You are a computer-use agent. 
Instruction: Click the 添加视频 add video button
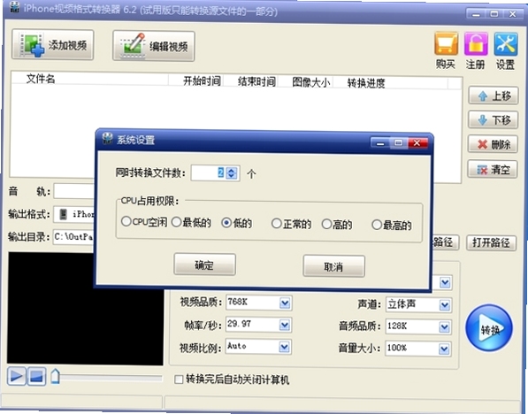(52, 45)
